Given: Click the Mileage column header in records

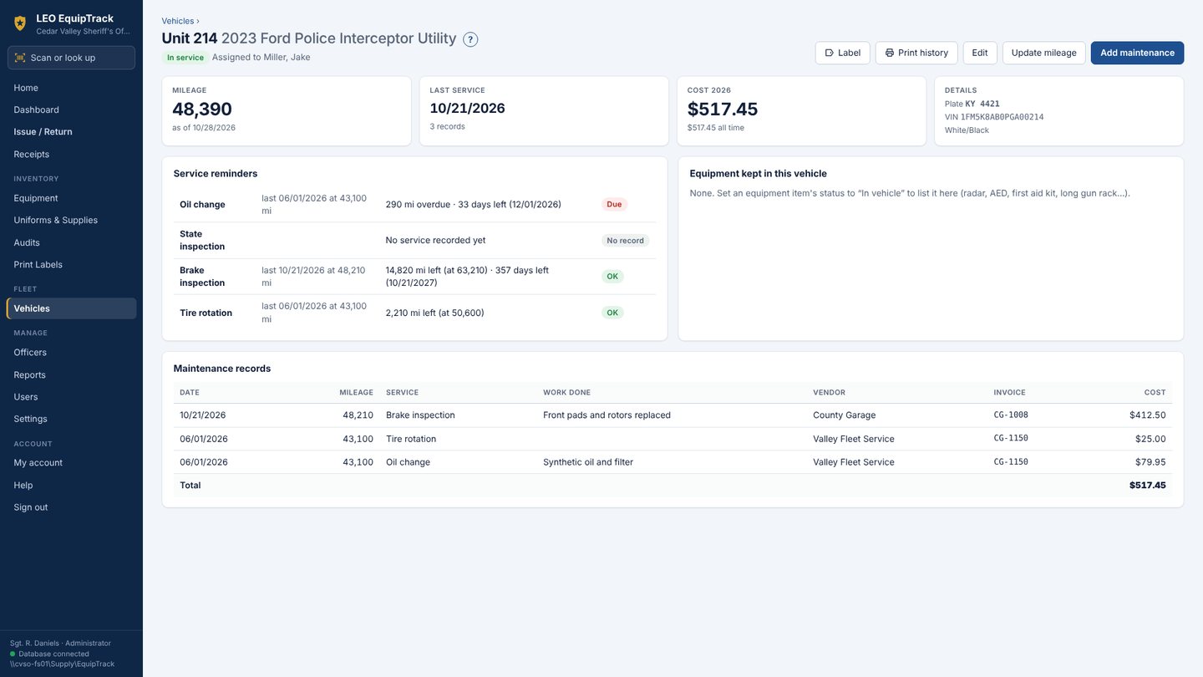Looking at the screenshot, I should (356, 393).
